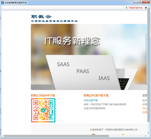Viewport: 151px width, 139px height.
Task: Click the horizontal scrollbar thumb
Action: 56,136
